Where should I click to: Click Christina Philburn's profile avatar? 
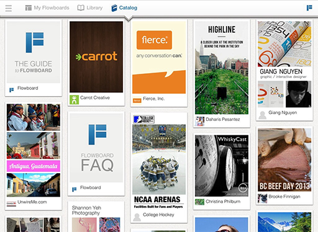click(x=199, y=202)
